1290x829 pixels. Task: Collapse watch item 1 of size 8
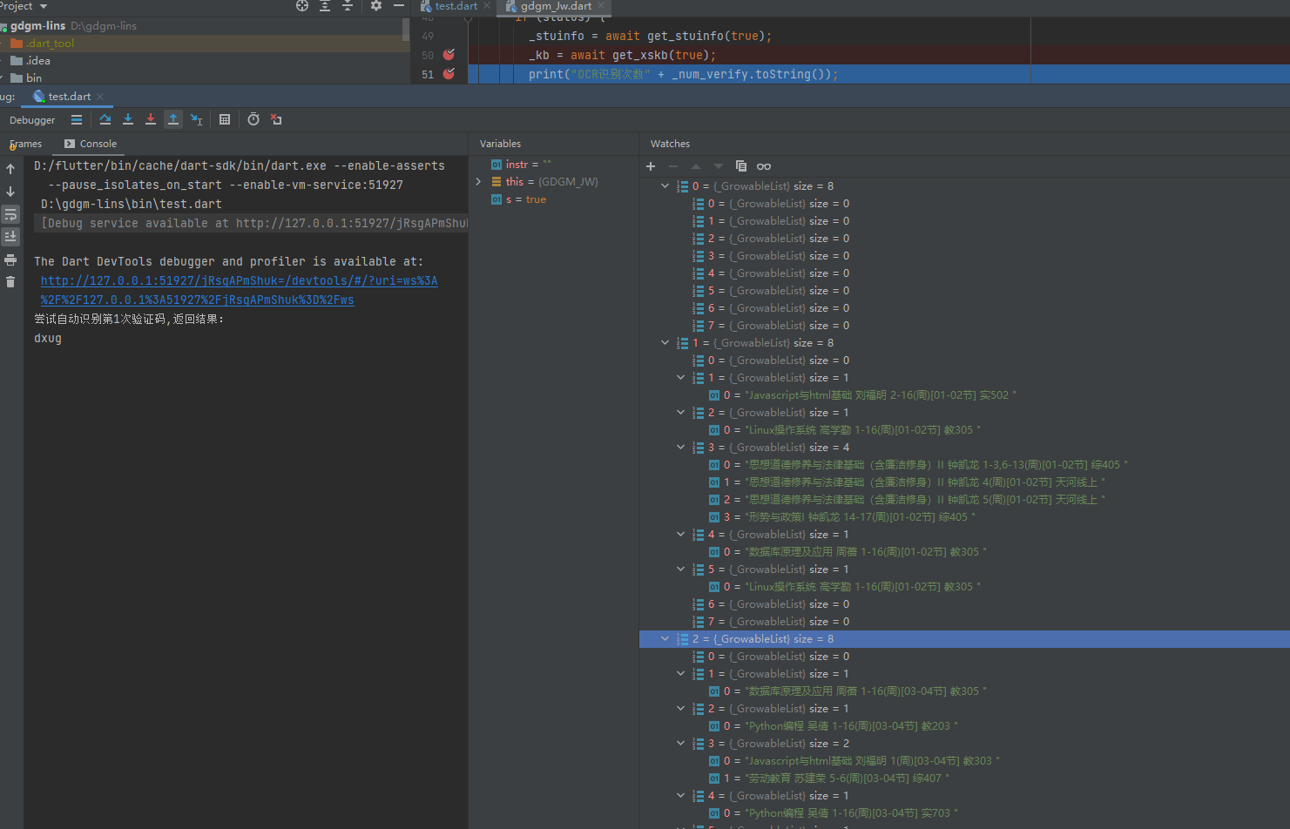tap(665, 343)
